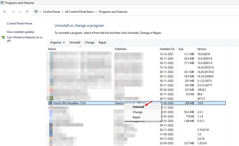Screen dimensions: 239x146
Task: Open the View installed updates link
Action: point(20,32)
